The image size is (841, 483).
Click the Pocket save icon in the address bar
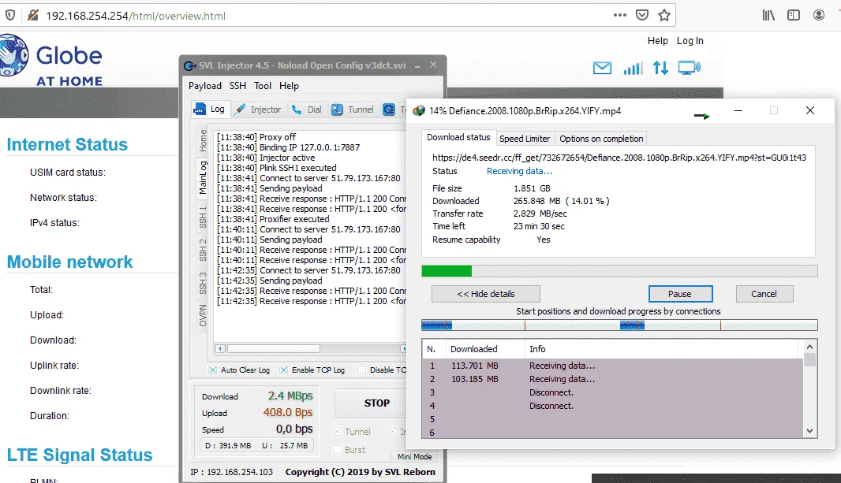click(642, 15)
